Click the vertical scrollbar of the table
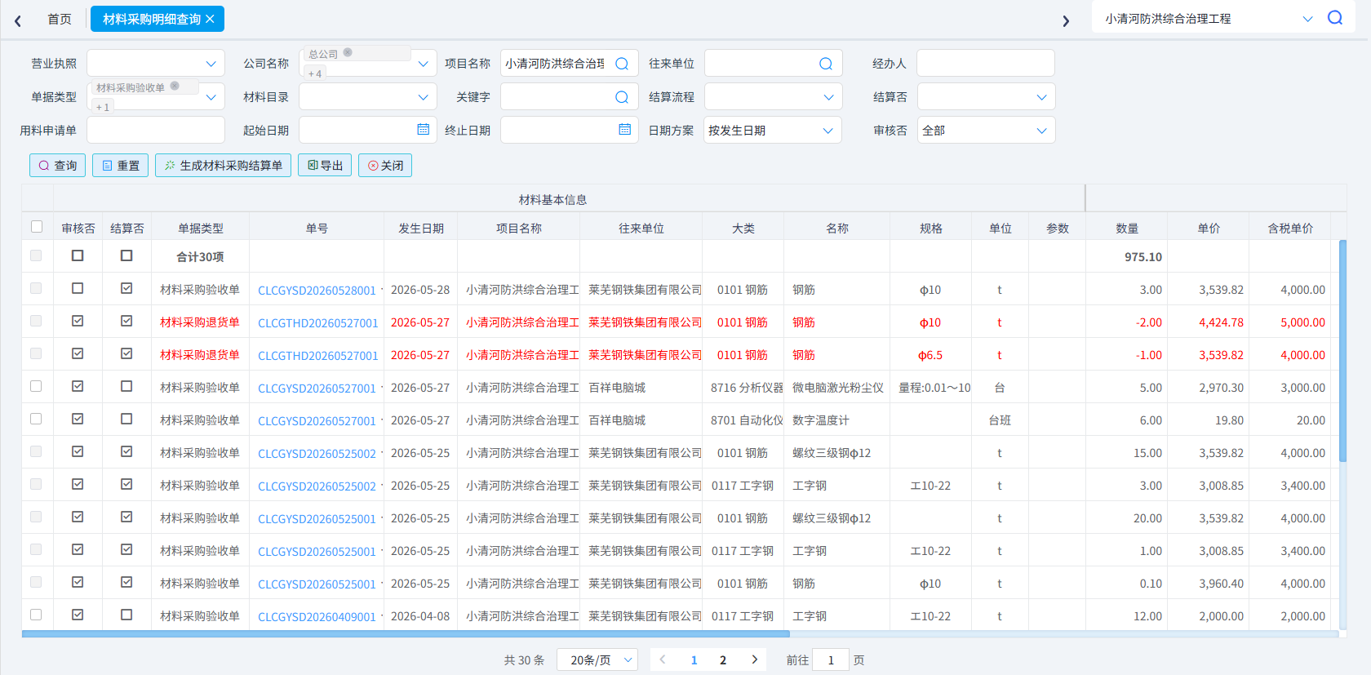The image size is (1371, 675). coord(1342,351)
